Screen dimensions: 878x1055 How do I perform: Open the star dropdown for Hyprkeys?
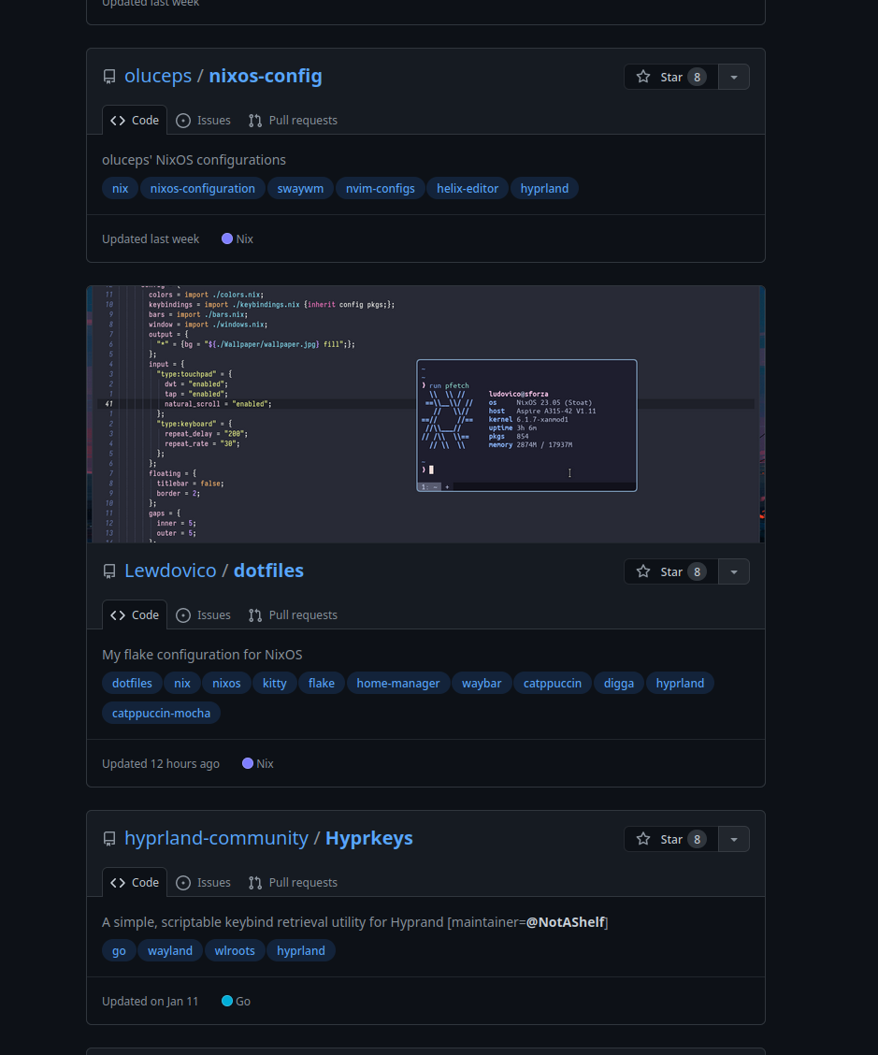(734, 838)
